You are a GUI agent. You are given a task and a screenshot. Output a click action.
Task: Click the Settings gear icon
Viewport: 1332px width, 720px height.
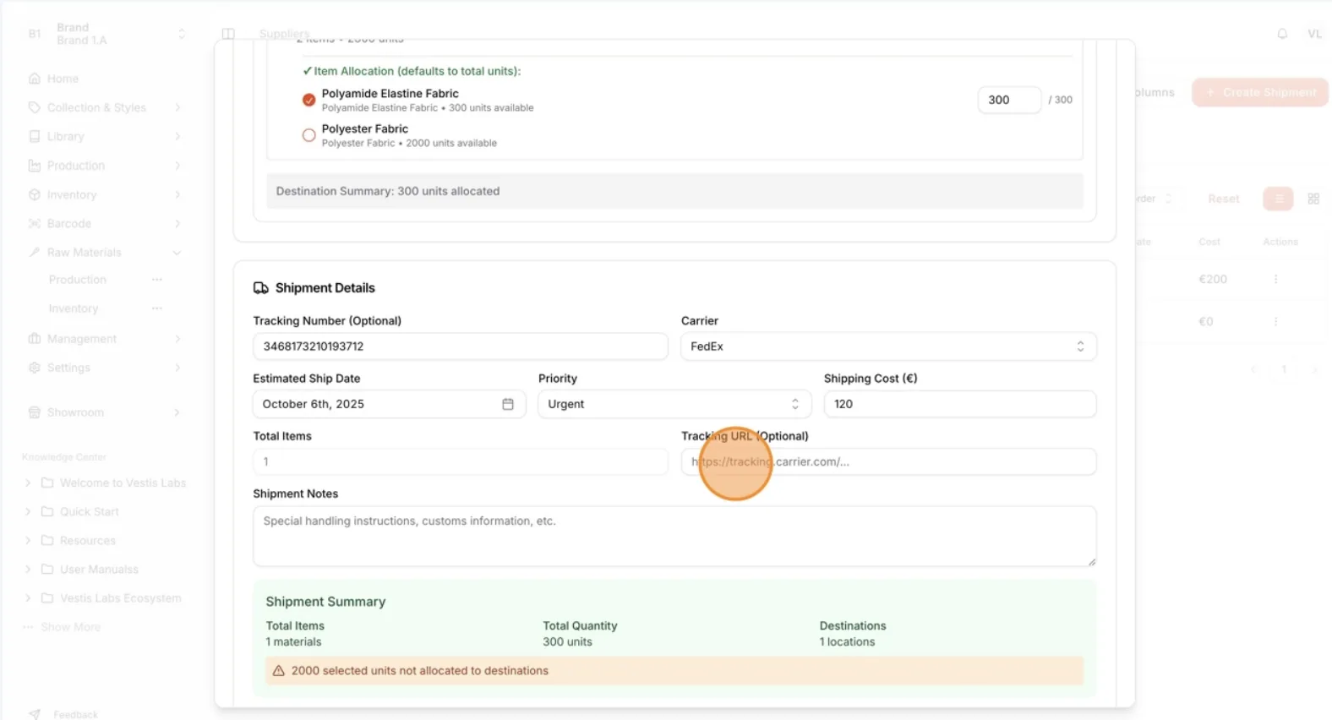[35, 368]
